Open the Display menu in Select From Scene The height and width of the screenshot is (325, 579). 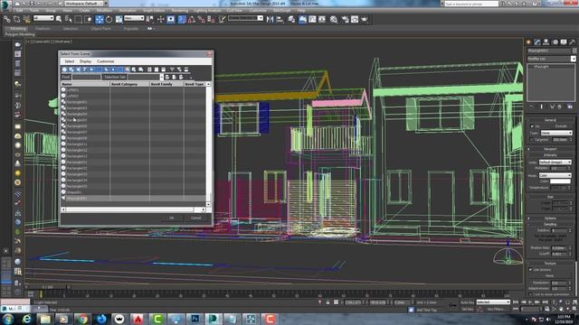(x=85, y=61)
